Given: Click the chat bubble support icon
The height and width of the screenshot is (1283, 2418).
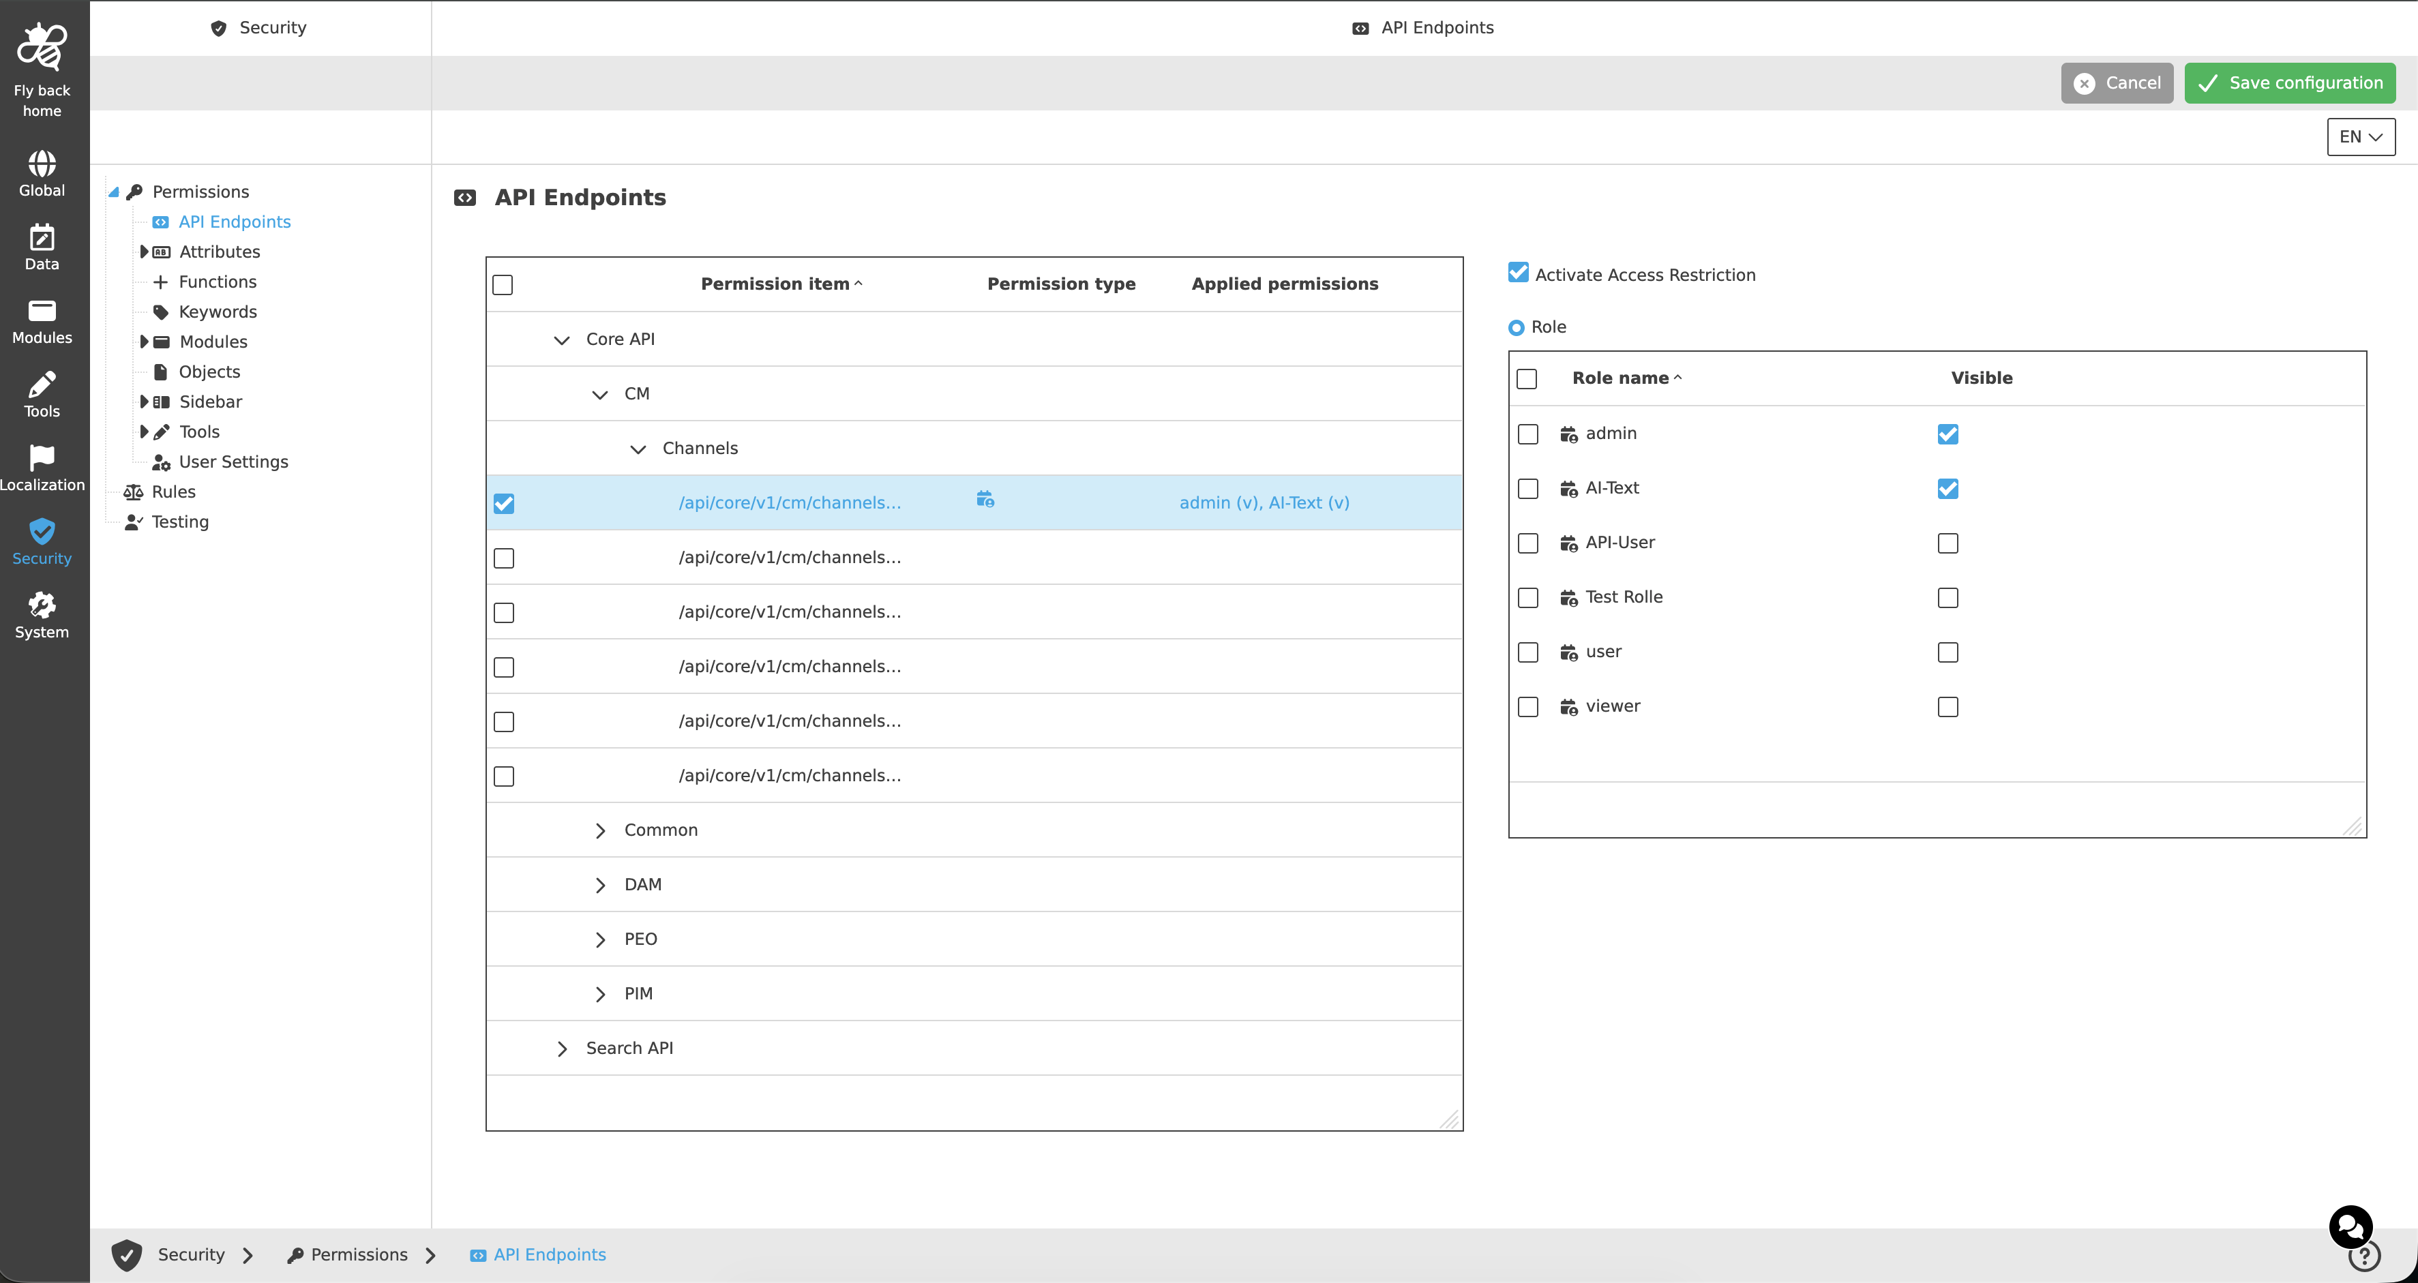Looking at the screenshot, I should [x=2350, y=1226].
